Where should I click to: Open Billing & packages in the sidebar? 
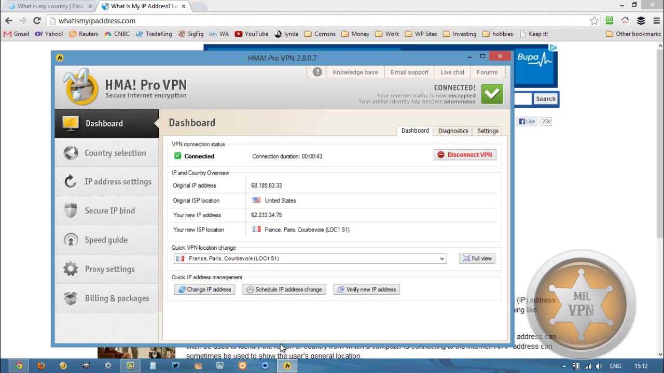106,298
